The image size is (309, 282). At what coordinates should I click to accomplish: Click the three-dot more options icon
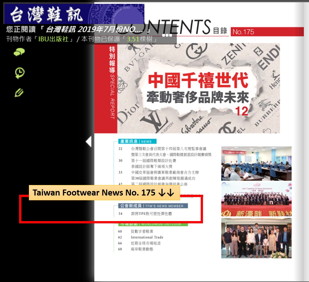click(167, 35)
